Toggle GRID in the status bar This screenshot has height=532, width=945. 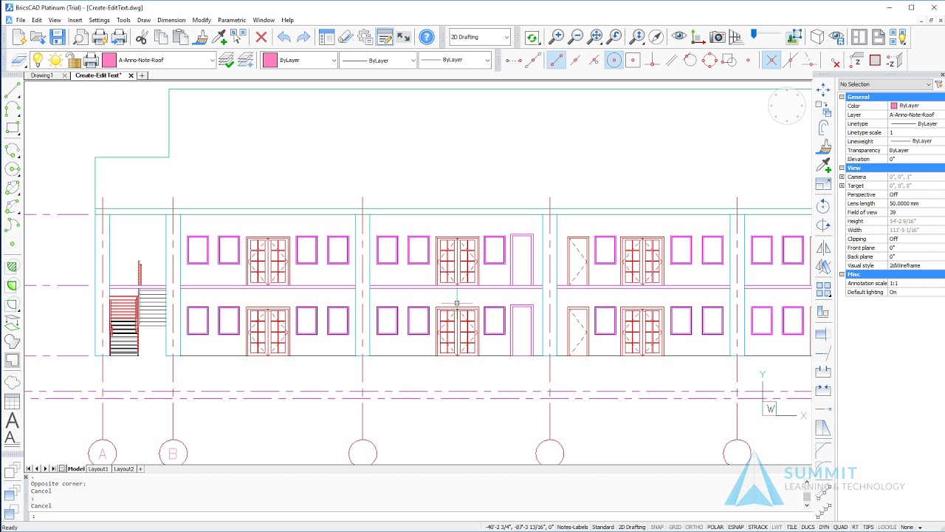point(675,527)
